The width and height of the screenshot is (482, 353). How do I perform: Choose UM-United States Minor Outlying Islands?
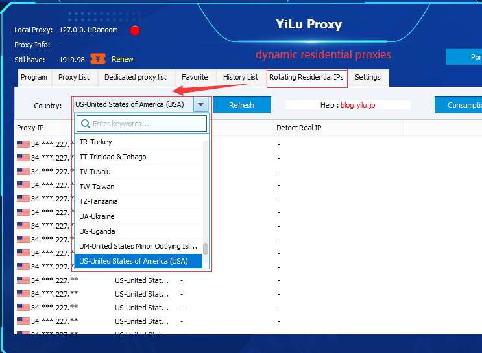(138, 246)
